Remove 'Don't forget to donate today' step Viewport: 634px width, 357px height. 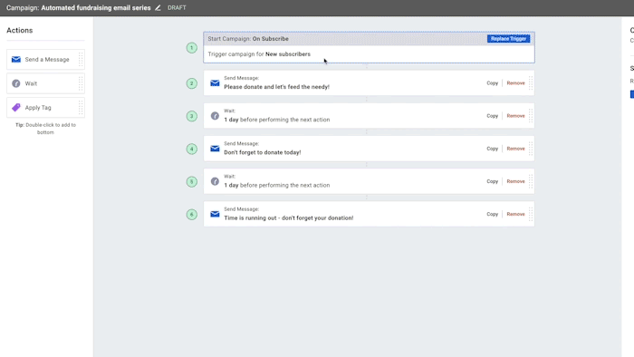coord(515,149)
